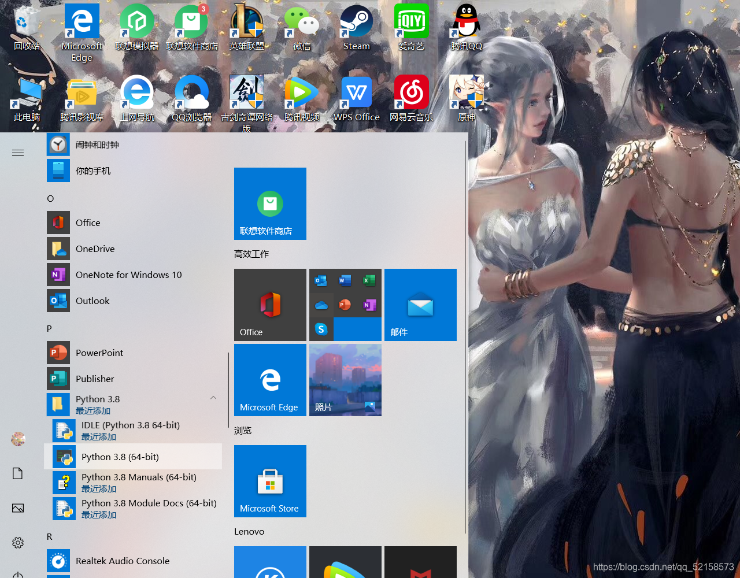Open the 上网导航 desktop shortcut

pos(137,99)
